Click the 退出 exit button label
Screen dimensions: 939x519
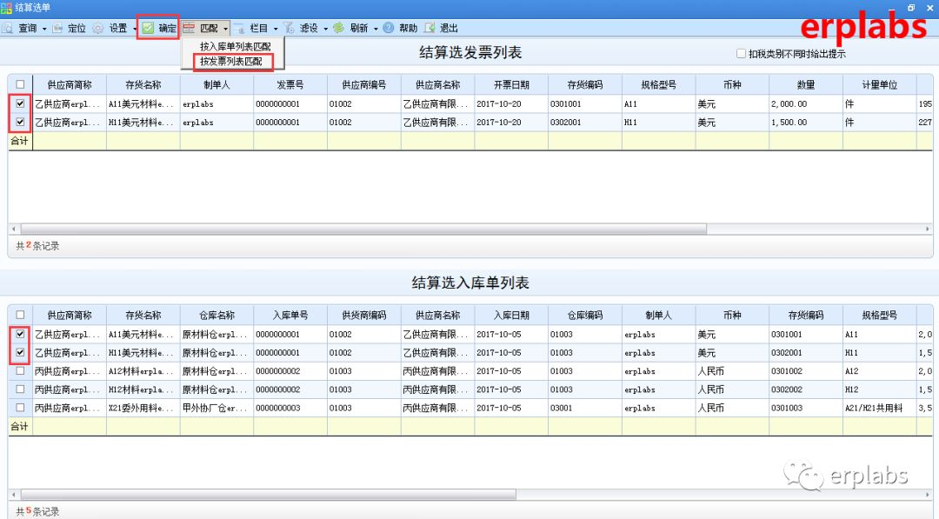click(449, 28)
